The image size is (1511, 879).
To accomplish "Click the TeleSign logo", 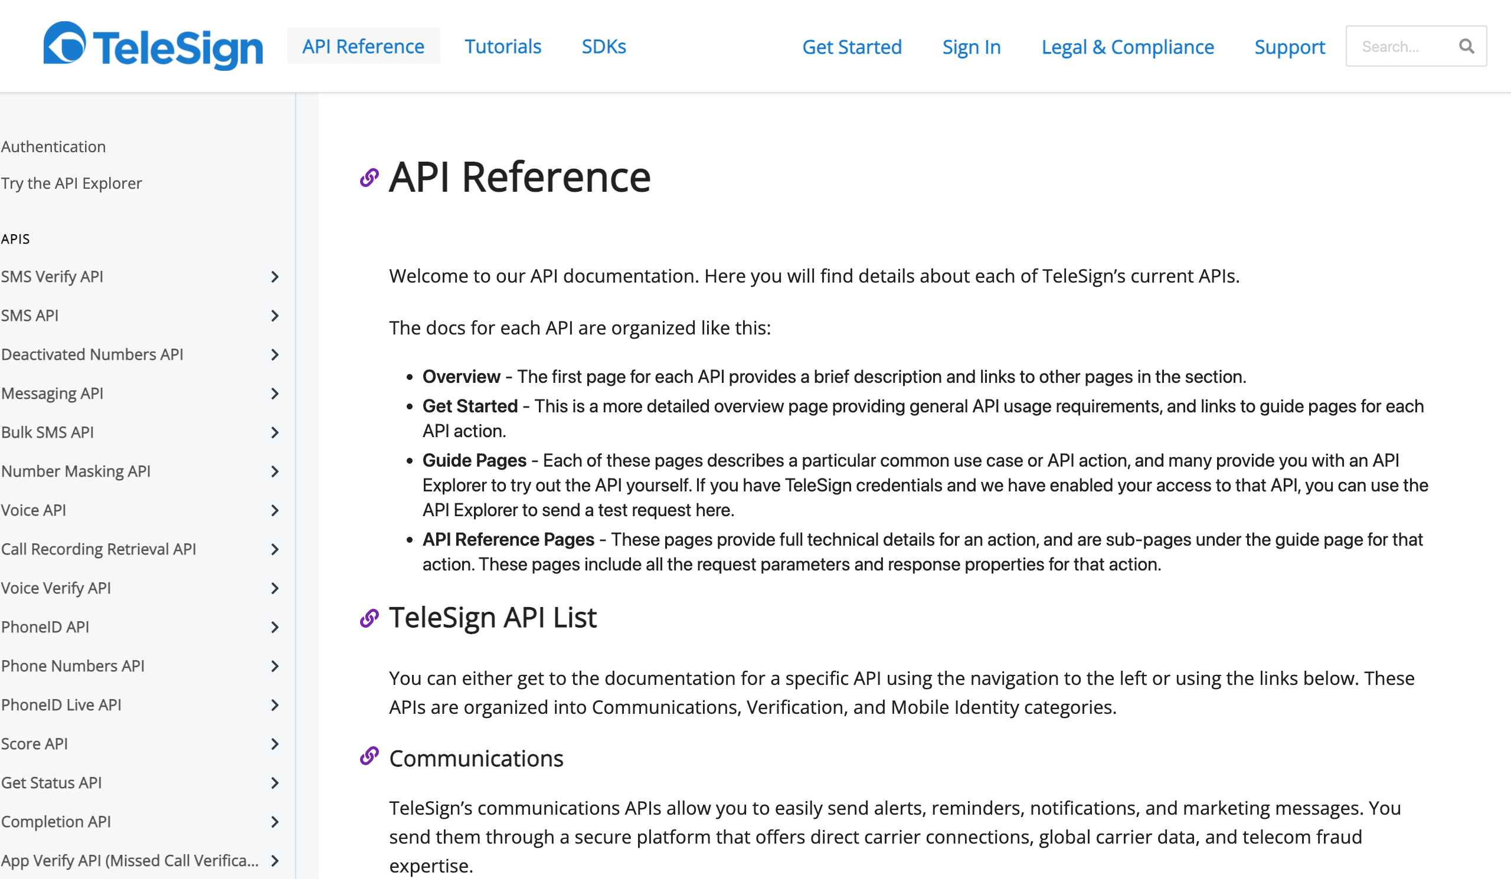I will (x=153, y=45).
